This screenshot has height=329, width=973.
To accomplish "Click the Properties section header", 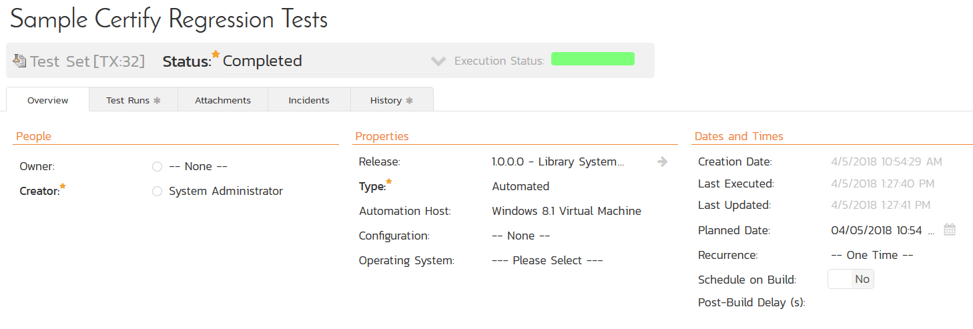I will coord(382,136).
